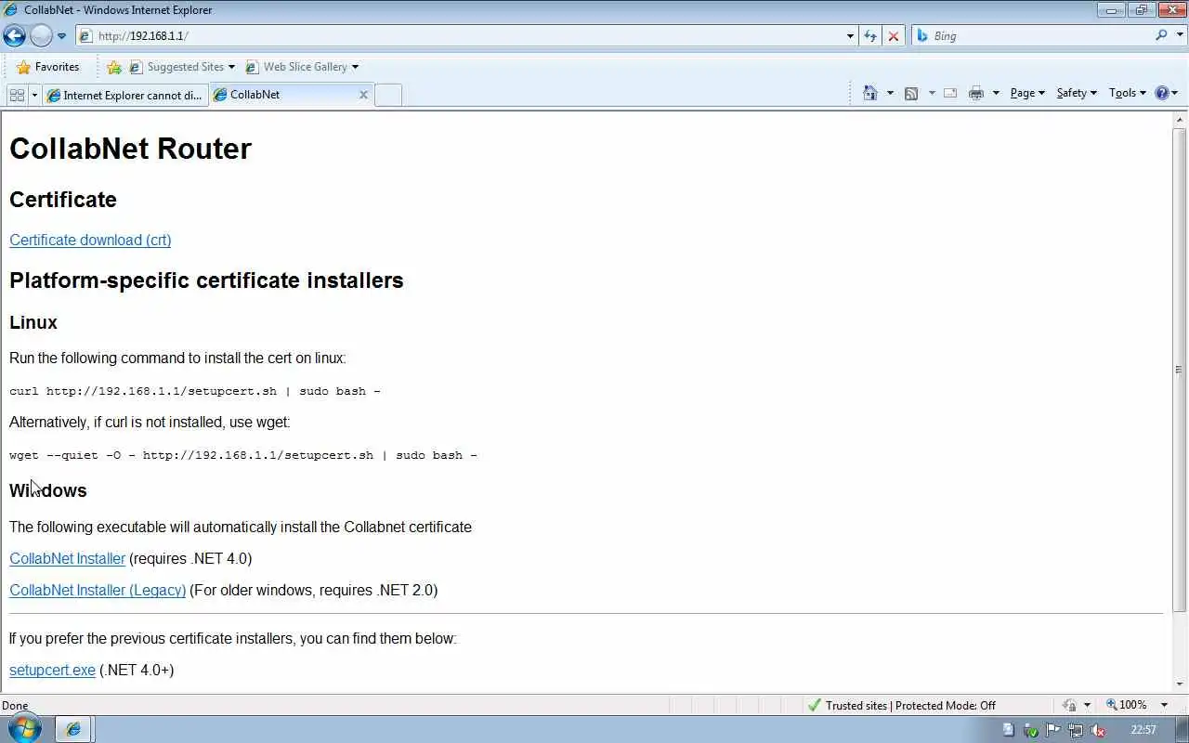
Task: Open Web Slice Gallery in the favorites bar
Action: (x=302, y=67)
